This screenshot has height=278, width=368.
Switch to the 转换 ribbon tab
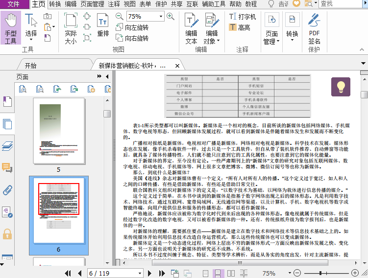(x=55, y=4)
